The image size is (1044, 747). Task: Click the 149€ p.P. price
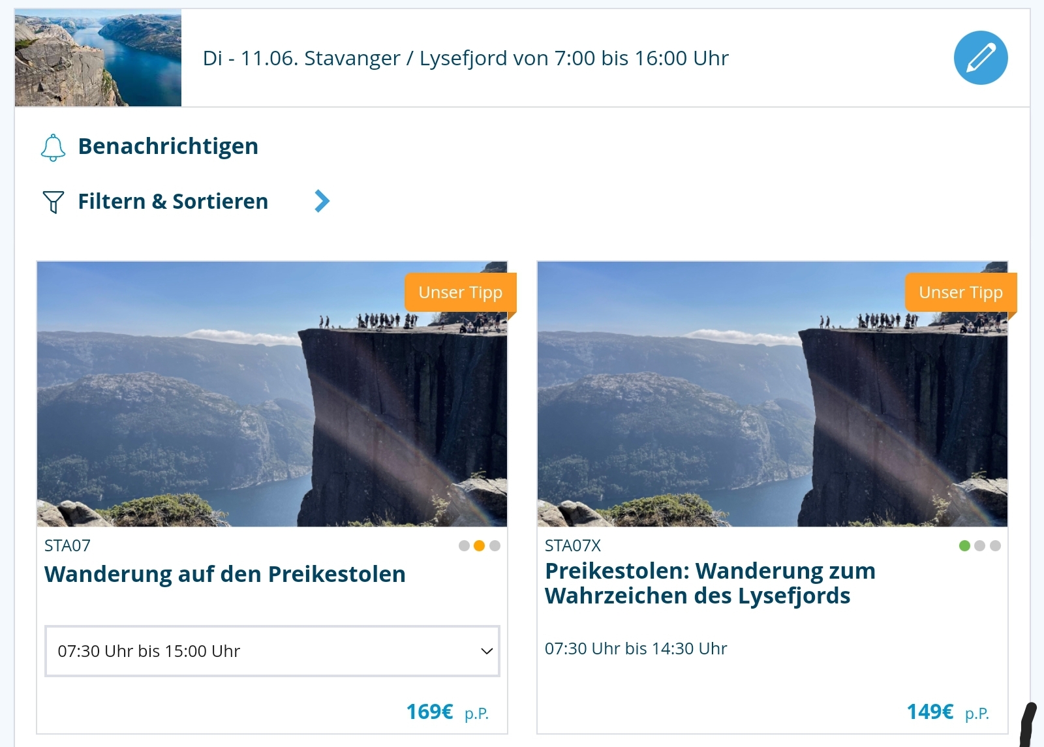point(948,712)
